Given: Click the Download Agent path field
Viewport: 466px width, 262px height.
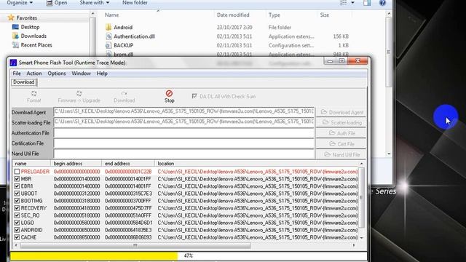Looking at the screenshot, I should [184, 111].
